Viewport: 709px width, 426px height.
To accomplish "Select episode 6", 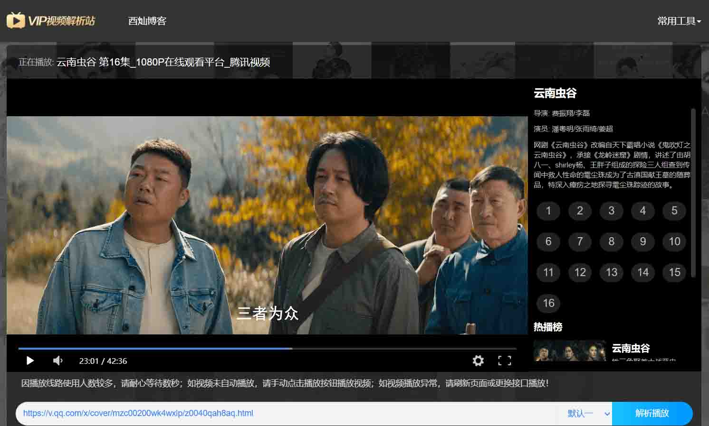I will pyautogui.click(x=548, y=241).
